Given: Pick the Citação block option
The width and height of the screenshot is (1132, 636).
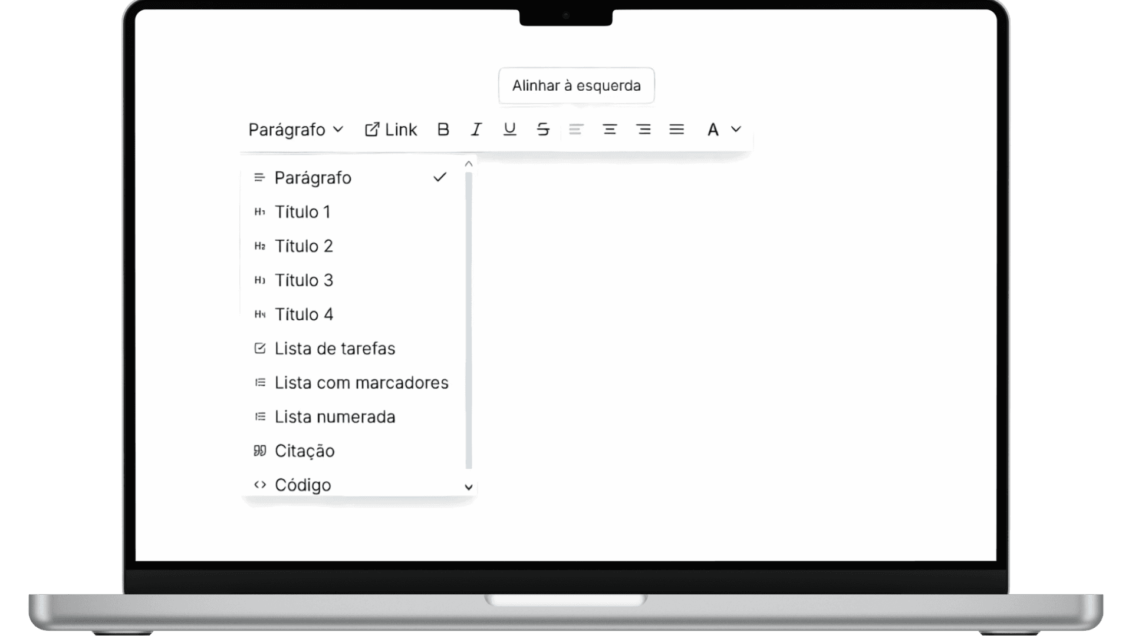Looking at the screenshot, I should pyautogui.click(x=304, y=451).
